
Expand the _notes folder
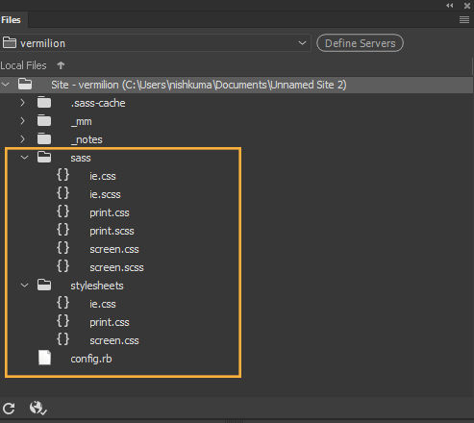point(22,139)
